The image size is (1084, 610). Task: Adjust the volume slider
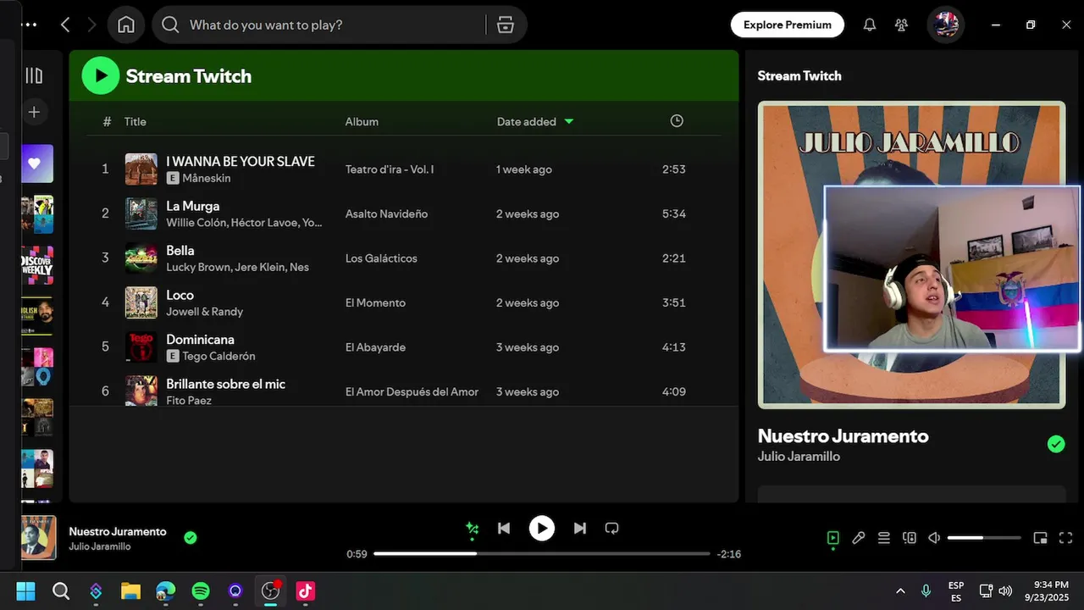click(984, 538)
